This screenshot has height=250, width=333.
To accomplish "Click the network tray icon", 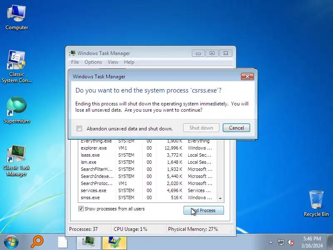I will (x=281, y=242).
